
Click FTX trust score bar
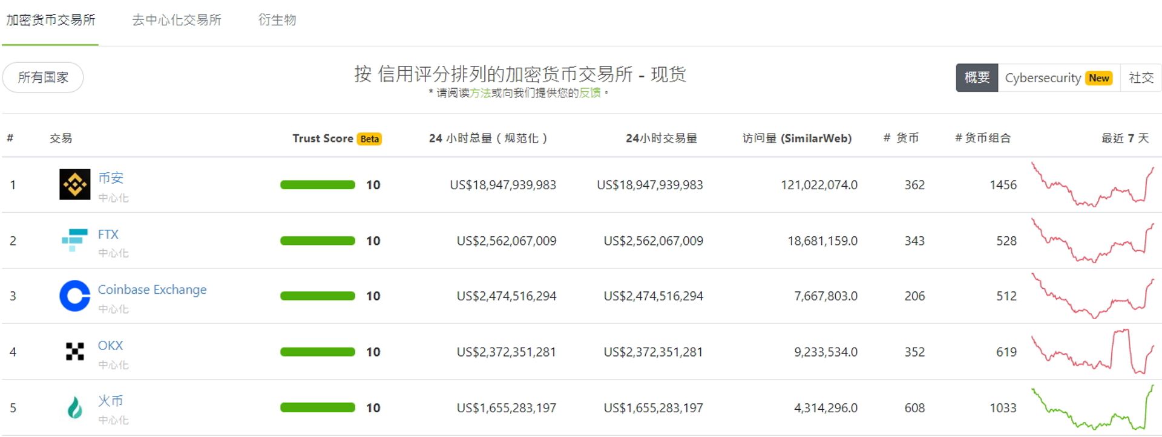(318, 241)
